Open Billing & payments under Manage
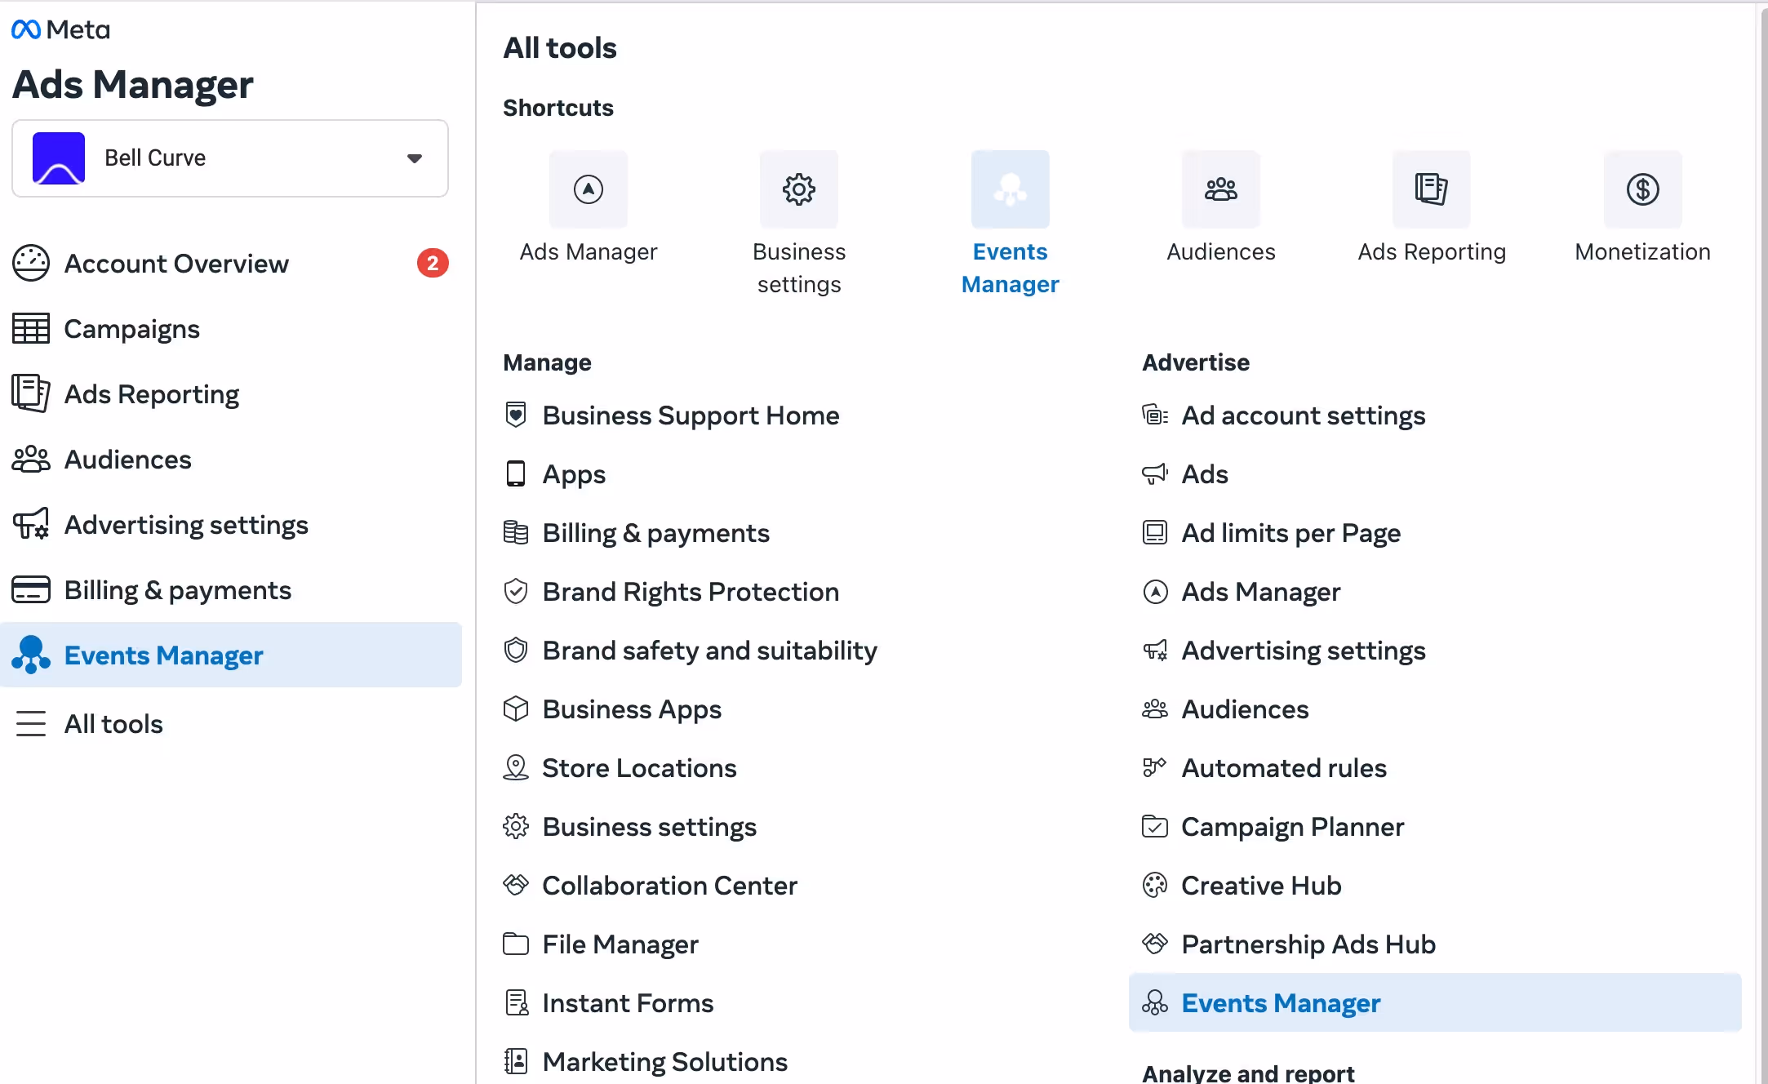1768x1084 pixels. coord(655,533)
